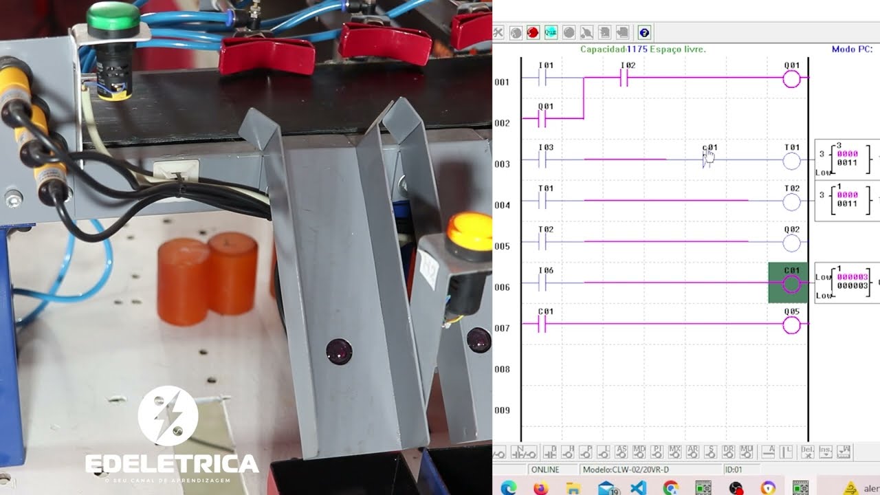This screenshot has width=880, height=495.
Task: Open Microsoft Edge from the taskbar
Action: pos(509,488)
